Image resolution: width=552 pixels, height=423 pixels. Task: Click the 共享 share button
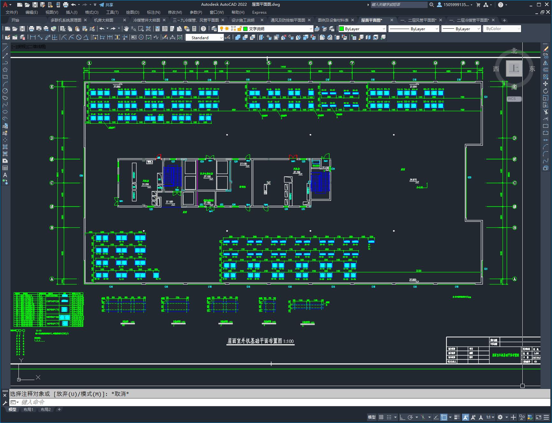tap(106, 5)
